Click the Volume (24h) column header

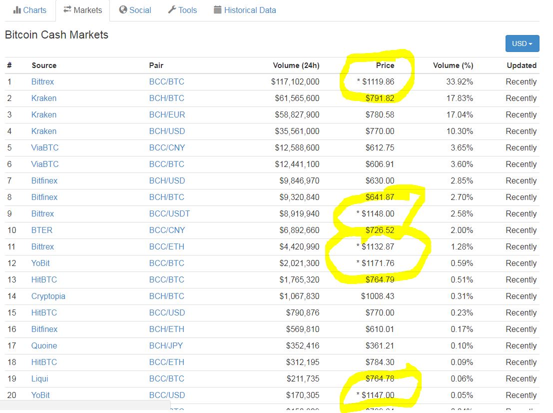pyautogui.click(x=296, y=65)
